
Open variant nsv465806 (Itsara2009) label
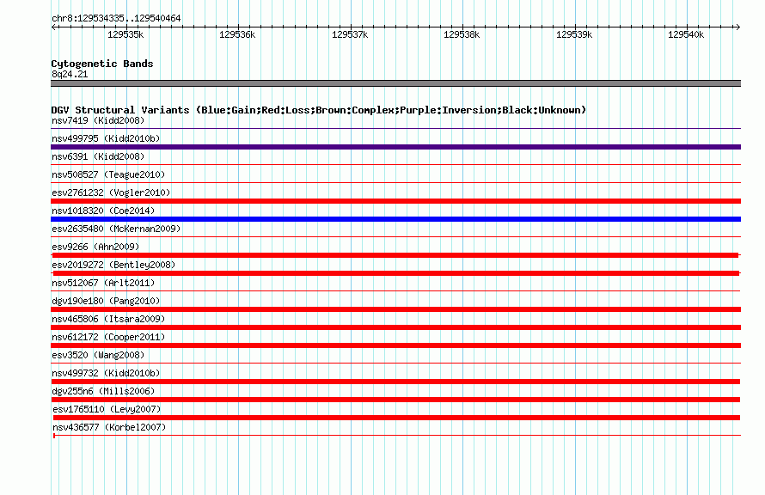pos(108,319)
